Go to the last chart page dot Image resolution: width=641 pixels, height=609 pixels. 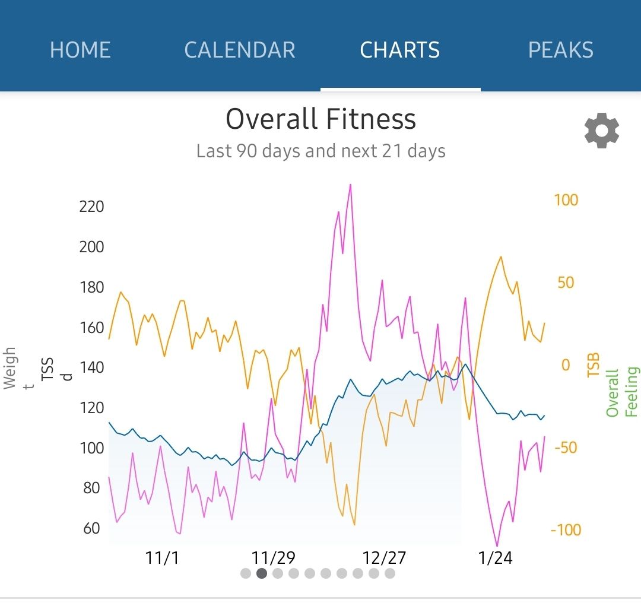[390, 573]
